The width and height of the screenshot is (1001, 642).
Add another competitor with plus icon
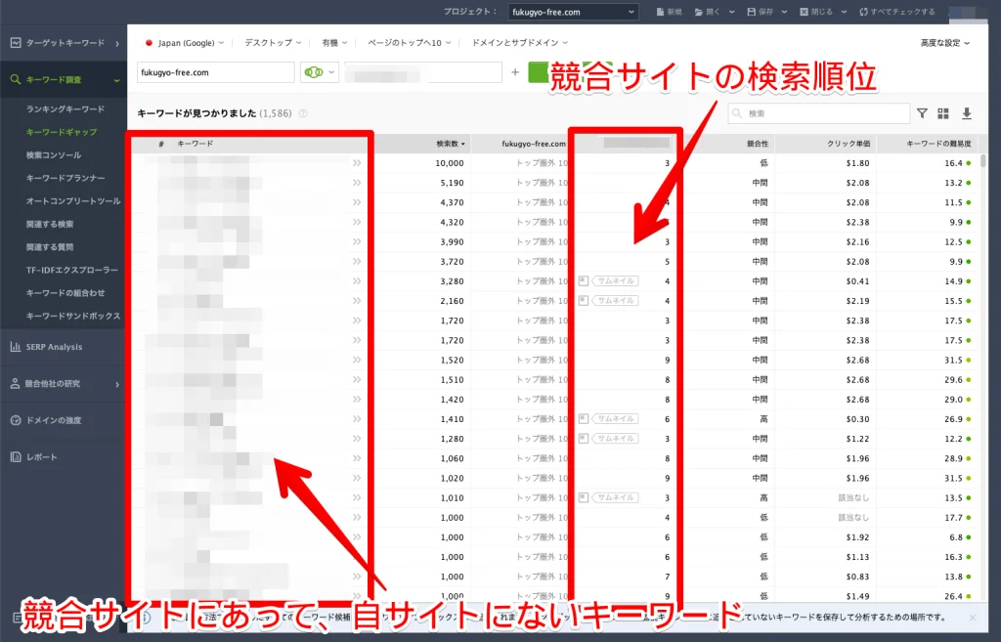point(514,72)
